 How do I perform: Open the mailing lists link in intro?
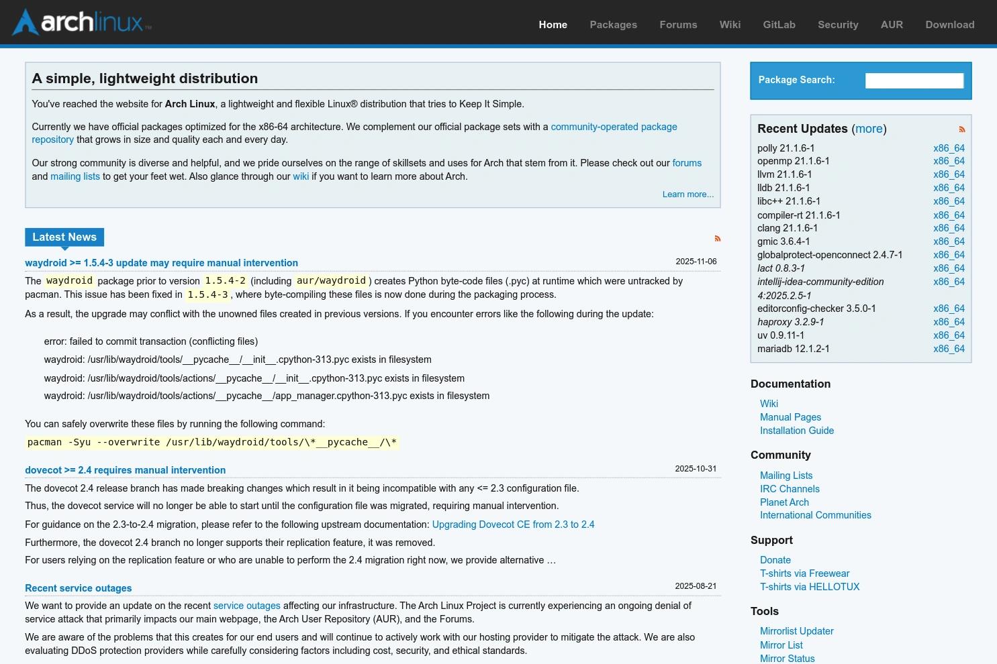pyautogui.click(x=75, y=176)
